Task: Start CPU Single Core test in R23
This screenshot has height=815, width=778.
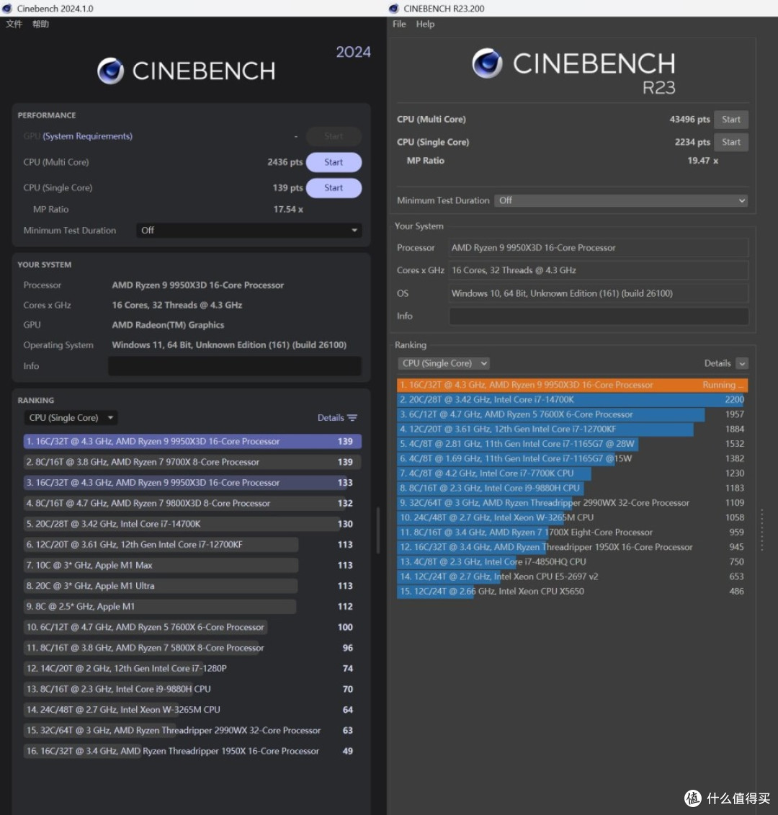Action: click(730, 142)
